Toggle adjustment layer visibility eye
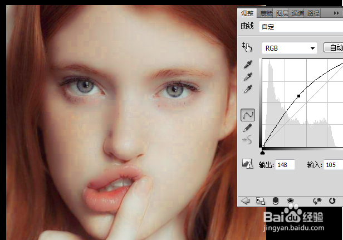 tap(291, 200)
